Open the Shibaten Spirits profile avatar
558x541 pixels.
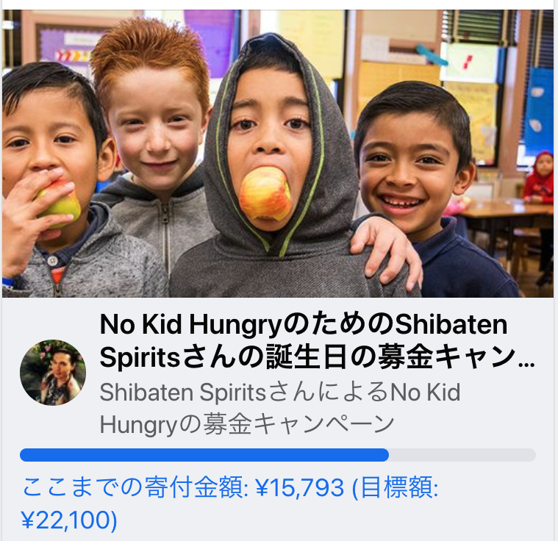pos(53,372)
